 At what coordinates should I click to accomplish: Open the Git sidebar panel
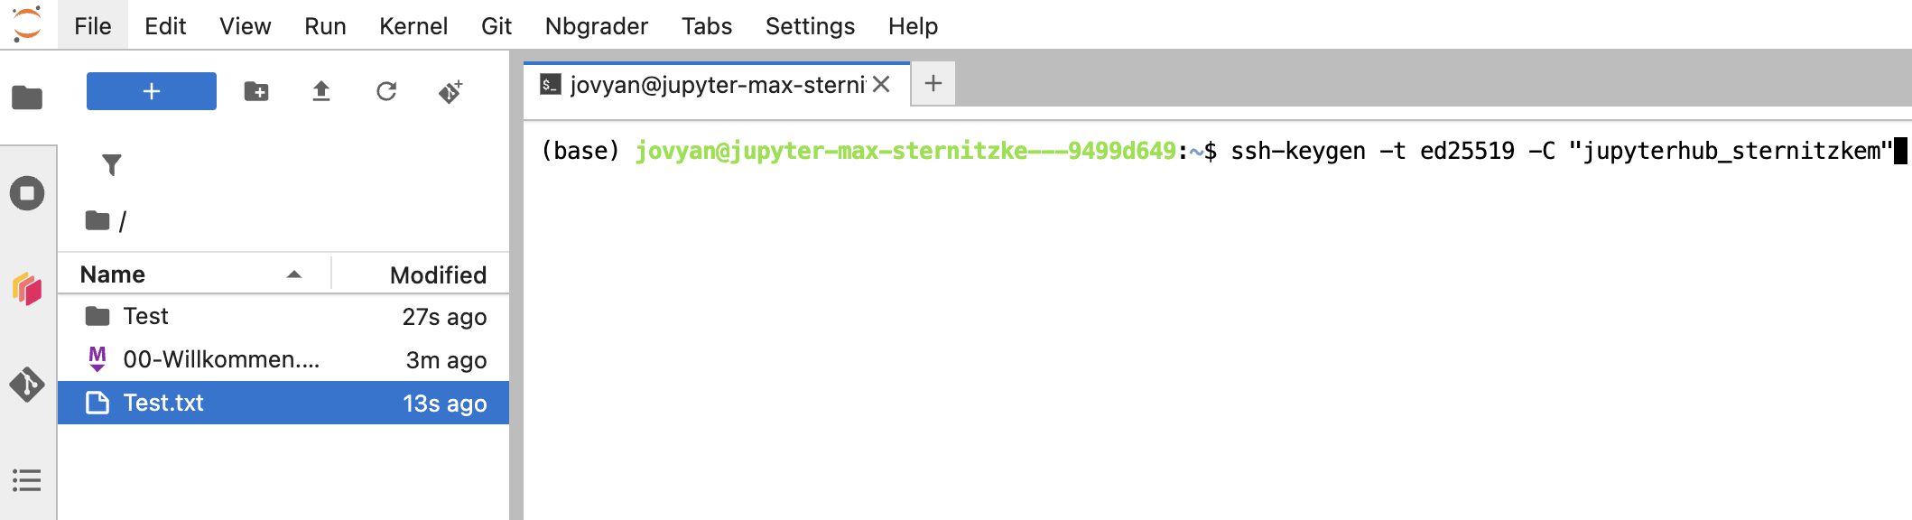[28, 383]
